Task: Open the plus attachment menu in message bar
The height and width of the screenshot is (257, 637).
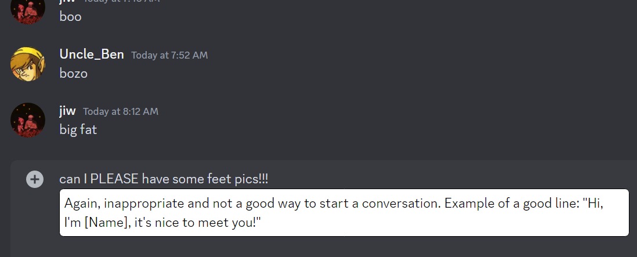Action: coord(35,179)
